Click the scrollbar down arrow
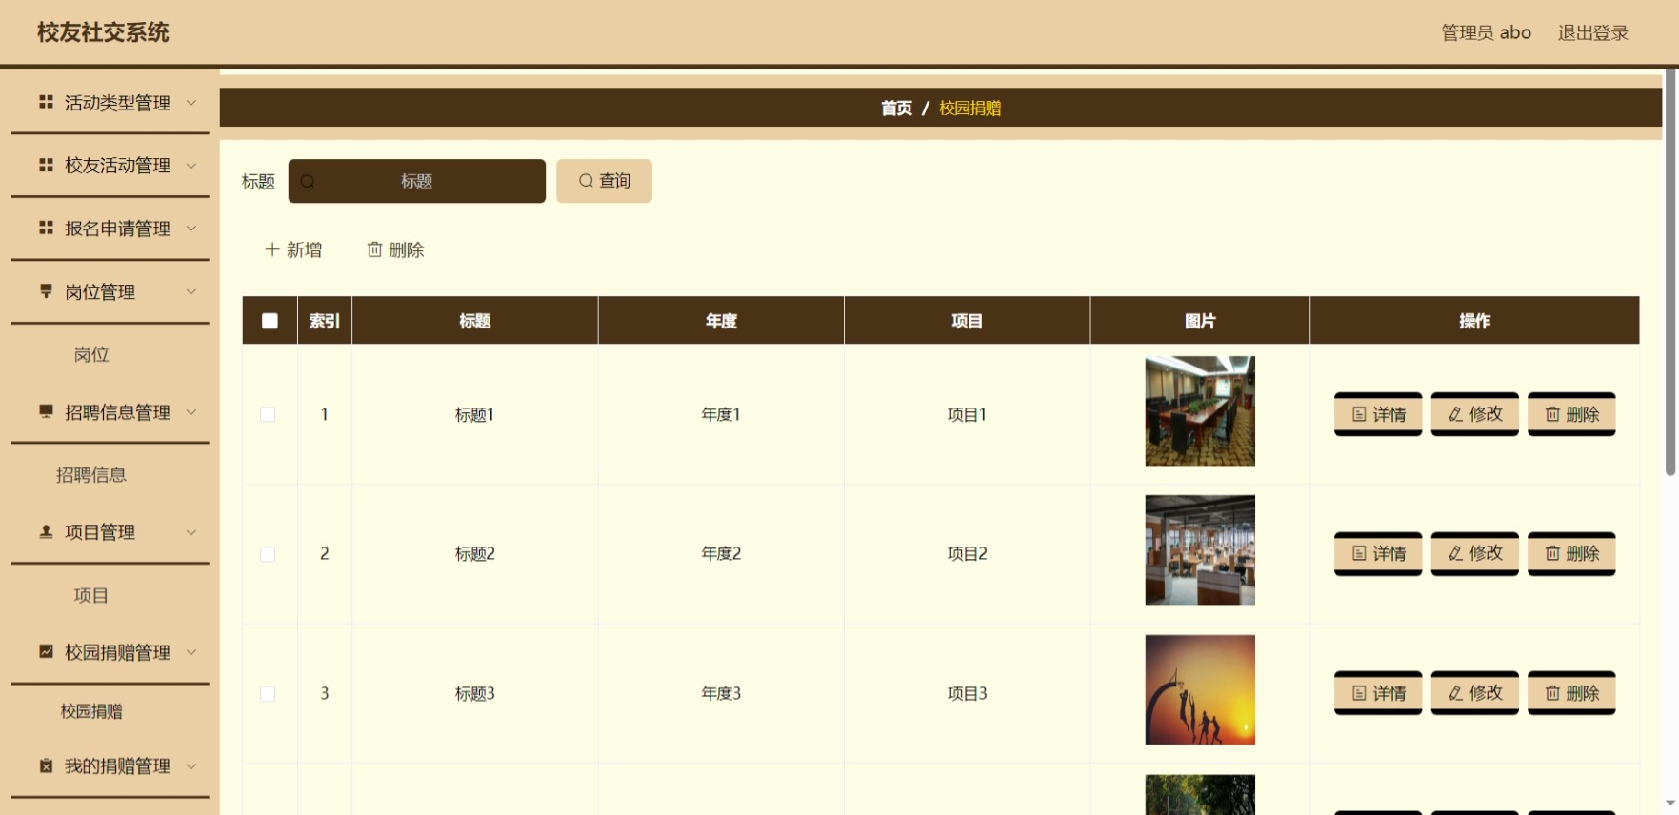The height and width of the screenshot is (815, 1679). 1670,805
